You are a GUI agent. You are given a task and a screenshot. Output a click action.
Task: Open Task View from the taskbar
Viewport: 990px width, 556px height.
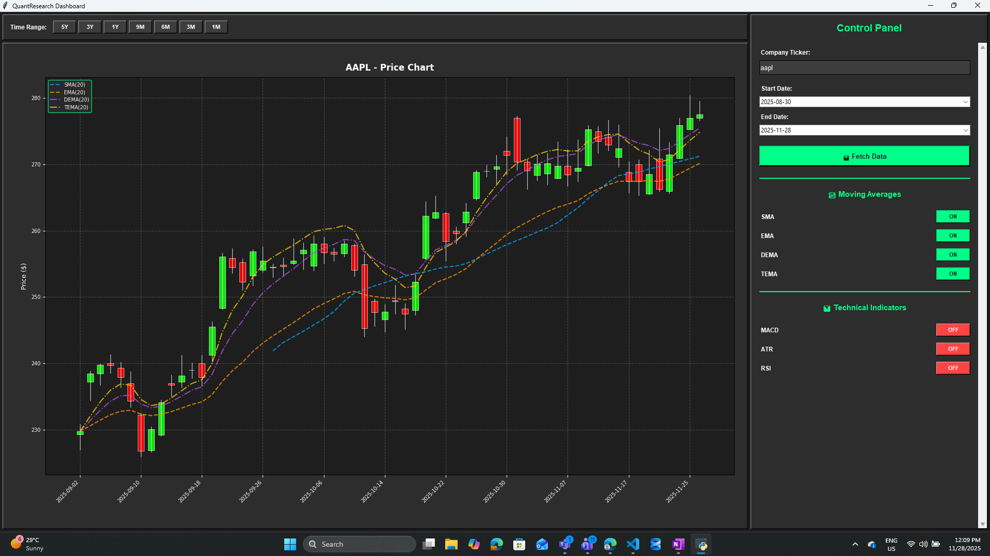pyautogui.click(x=428, y=544)
